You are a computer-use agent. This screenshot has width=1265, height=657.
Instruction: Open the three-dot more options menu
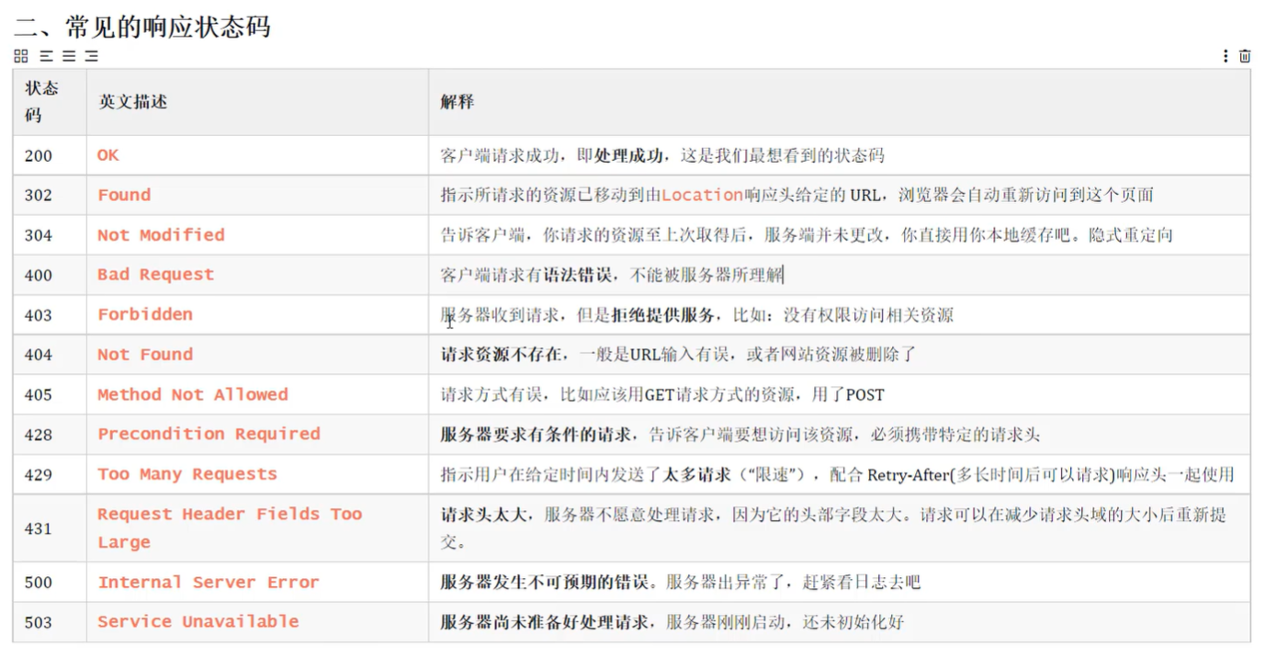tap(1225, 56)
